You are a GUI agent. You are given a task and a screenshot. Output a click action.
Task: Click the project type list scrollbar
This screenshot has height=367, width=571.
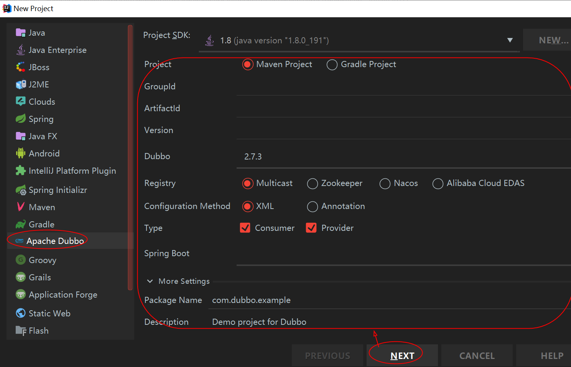coord(130,157)
